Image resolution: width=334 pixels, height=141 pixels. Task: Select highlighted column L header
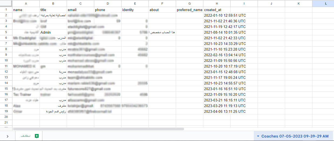coord(323,3)
